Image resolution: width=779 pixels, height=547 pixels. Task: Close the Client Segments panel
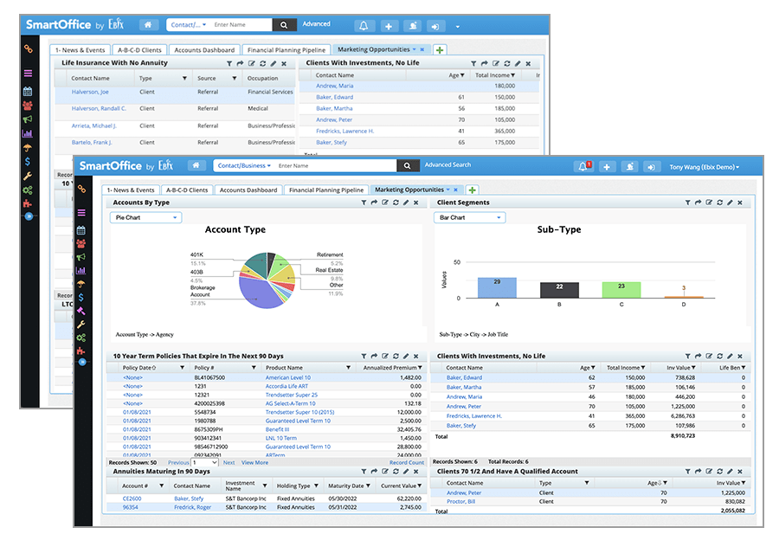tap(740, 203)
